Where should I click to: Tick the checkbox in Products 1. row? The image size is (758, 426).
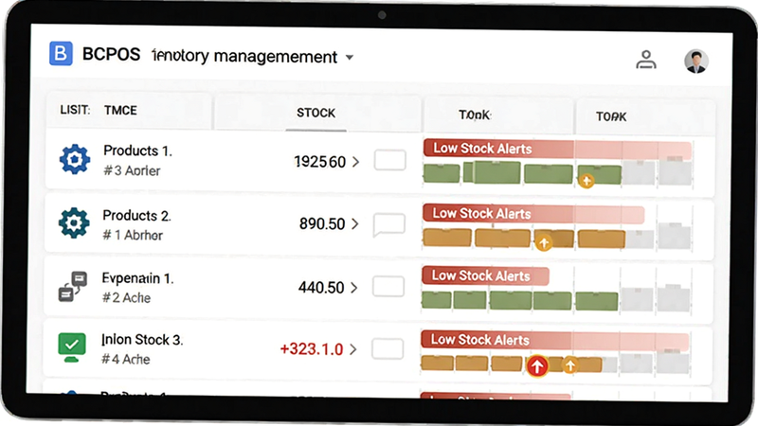[389, 160]
